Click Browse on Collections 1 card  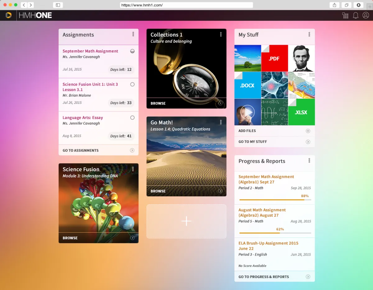click(x=158, y=103)
